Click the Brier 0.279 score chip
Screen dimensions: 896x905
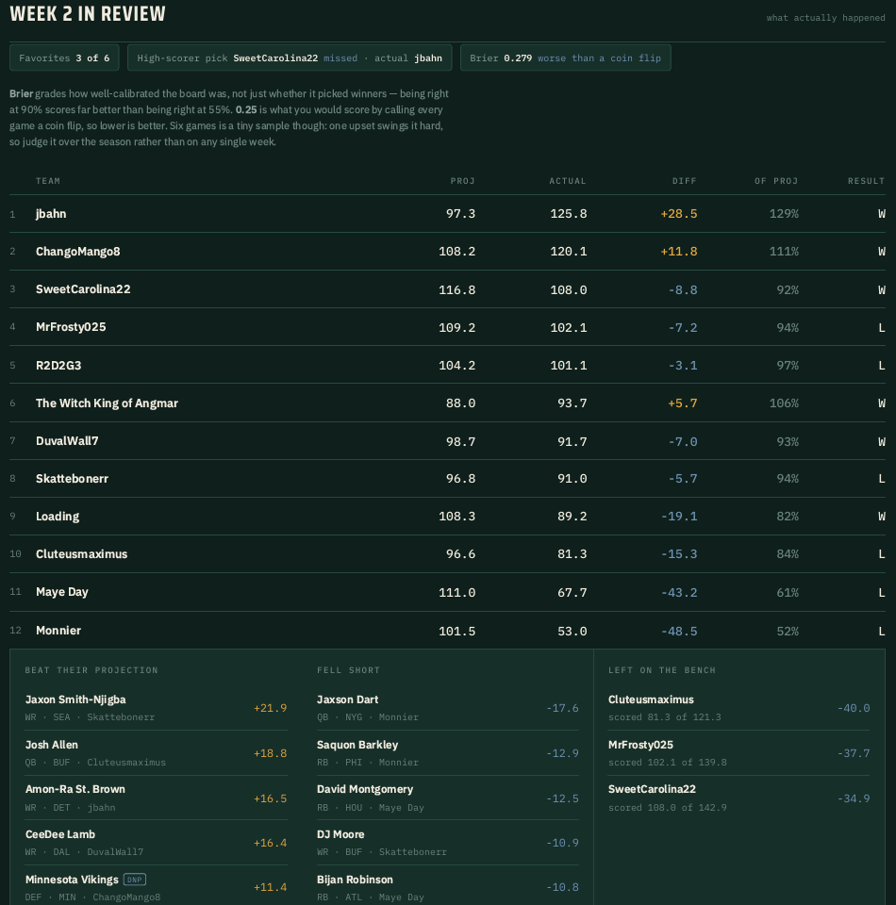(565, 58)
